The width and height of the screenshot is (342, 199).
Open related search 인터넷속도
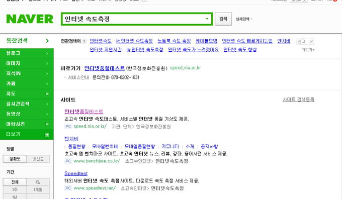click(101, 41)
